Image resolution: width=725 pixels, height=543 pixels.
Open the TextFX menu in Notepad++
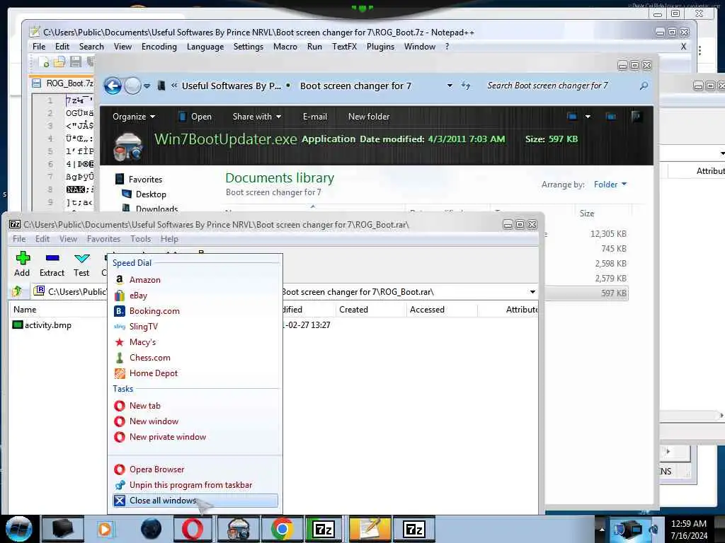pos(345,47)
